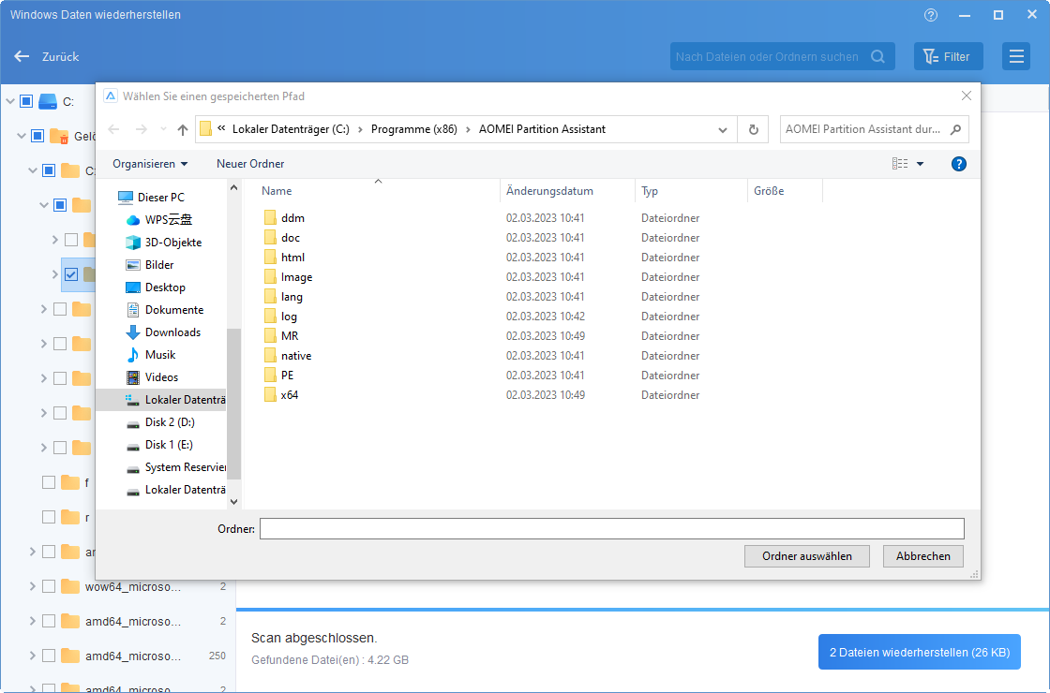Collapse the C: drive tree node

coord(10,102)
